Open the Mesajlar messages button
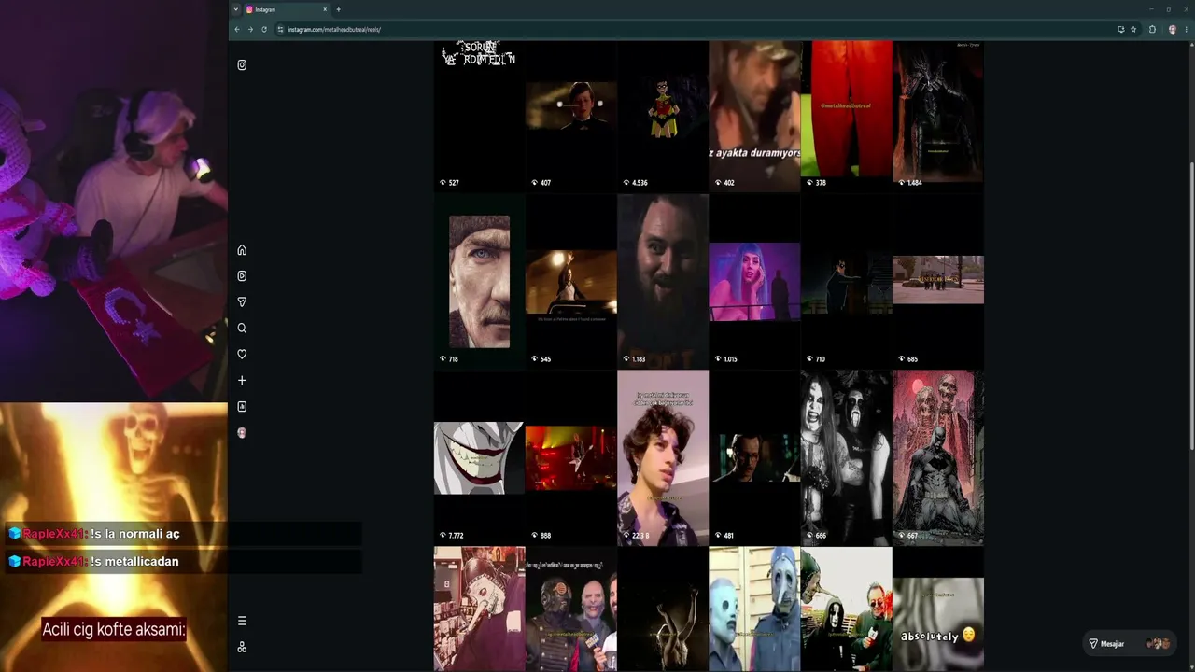This screenshot has width=1195, height=672. 1129,644
